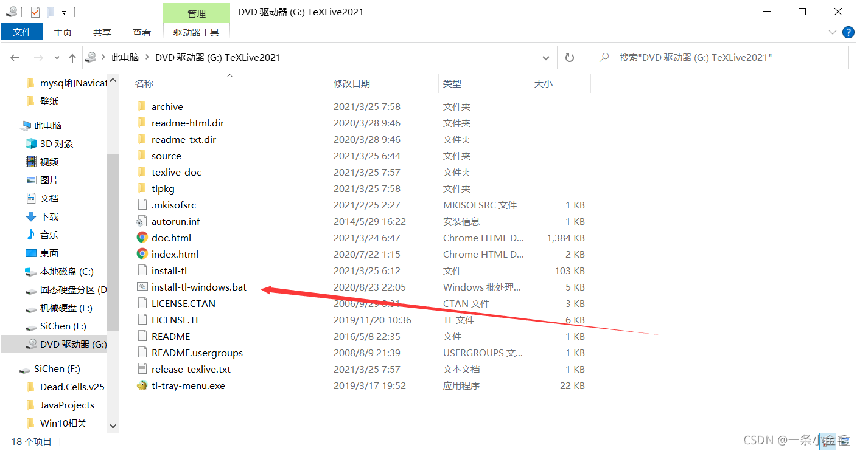Switch to the 主页 ribbon tab
Screen dimensions: 857x451
point(63,32)
